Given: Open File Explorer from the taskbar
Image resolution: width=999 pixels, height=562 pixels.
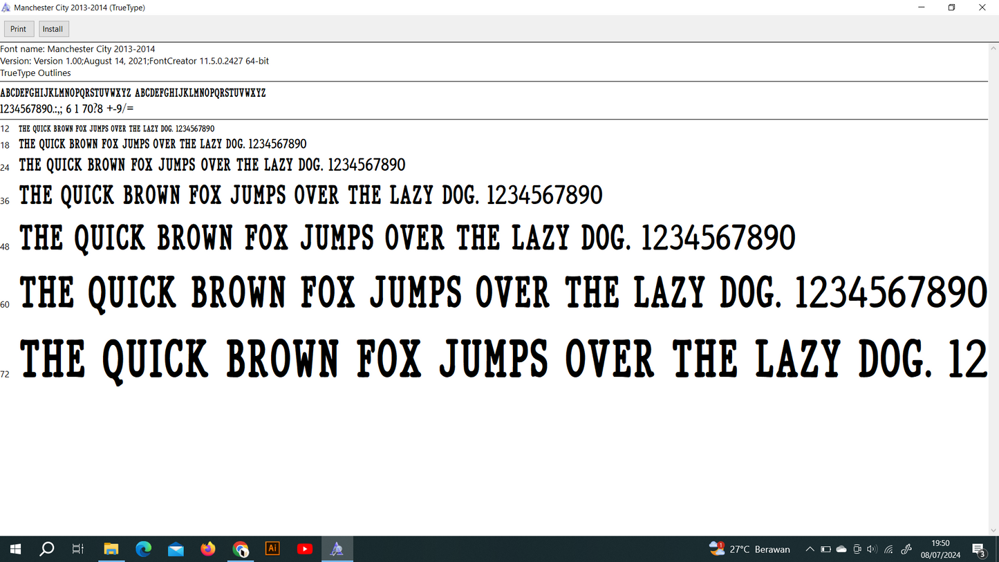Looking at the screenshot, I should pyautogui.click(x=111, y=549).
